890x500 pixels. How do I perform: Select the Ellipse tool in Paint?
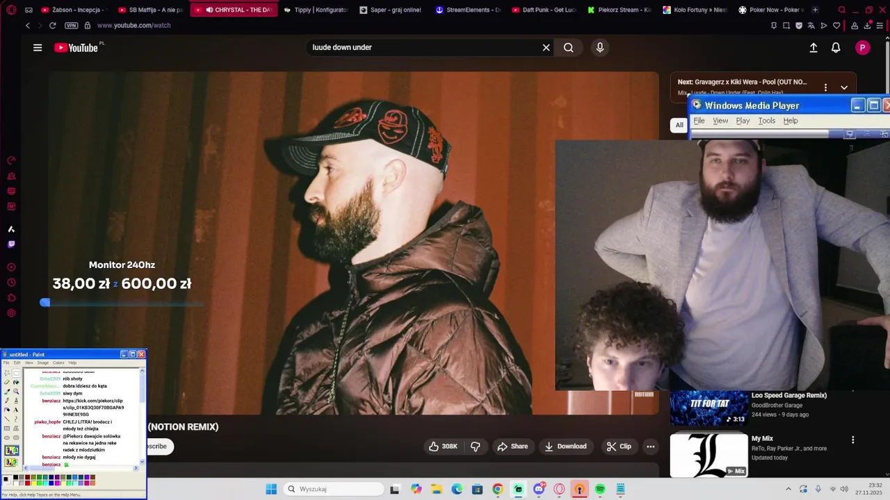7,437
